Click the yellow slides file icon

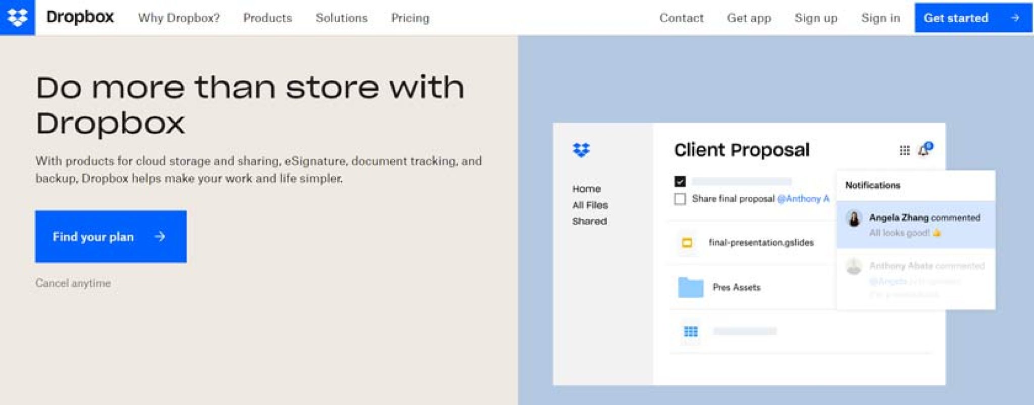point(687,243)
